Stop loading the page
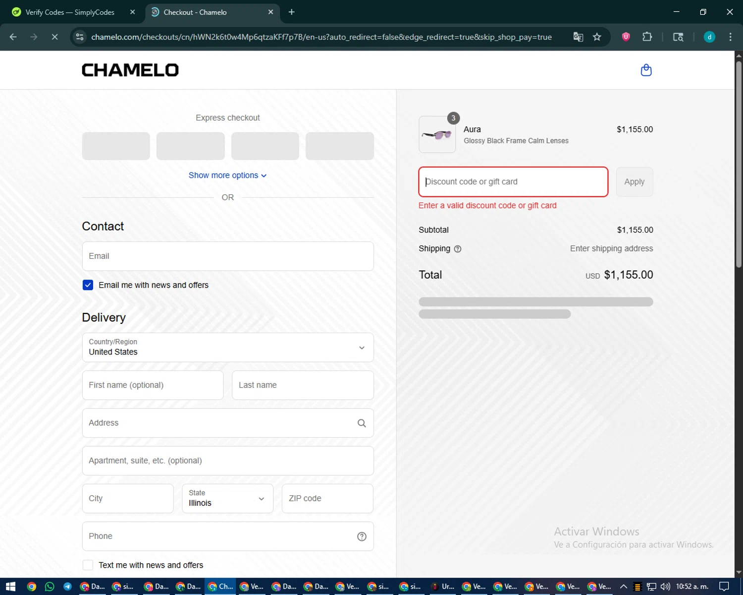Viewport: 743px width, 595px height. pyautogui.click(x=54, y=37)
